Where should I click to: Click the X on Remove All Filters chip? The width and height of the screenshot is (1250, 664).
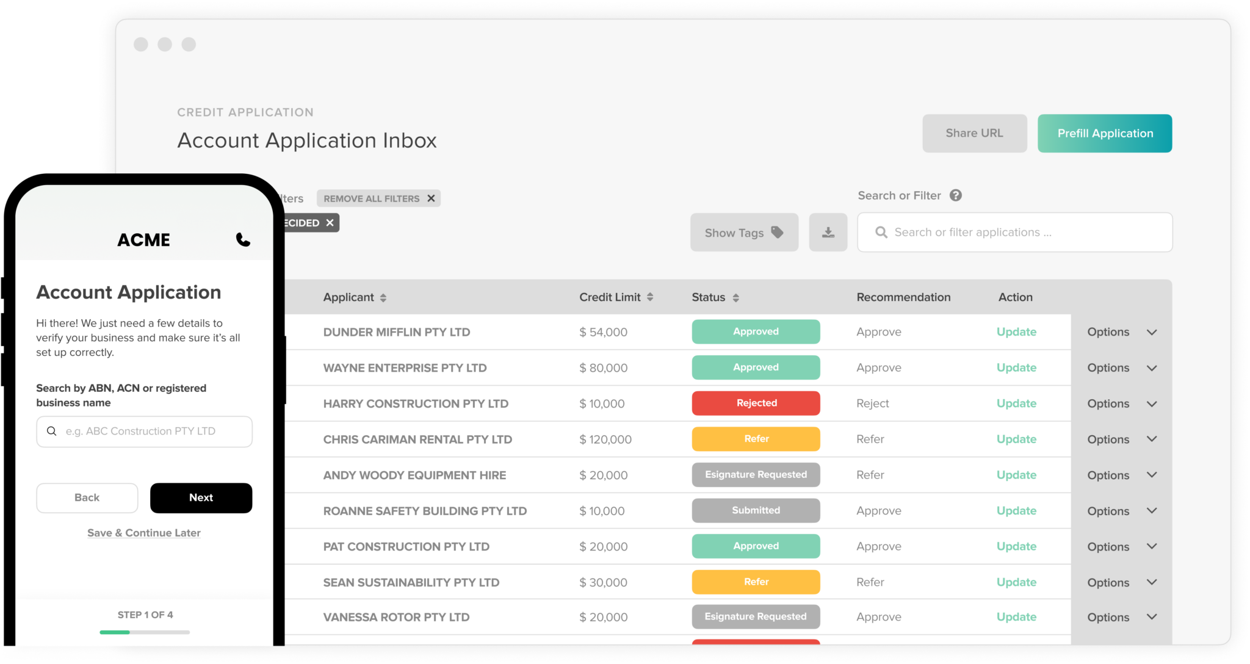(431, 198)
